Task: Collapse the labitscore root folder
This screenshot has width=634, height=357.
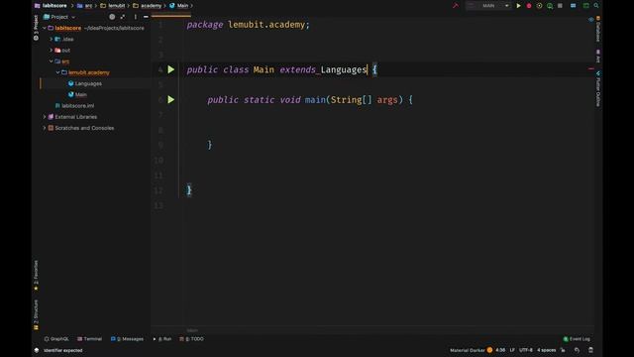Action: point(45,28)
